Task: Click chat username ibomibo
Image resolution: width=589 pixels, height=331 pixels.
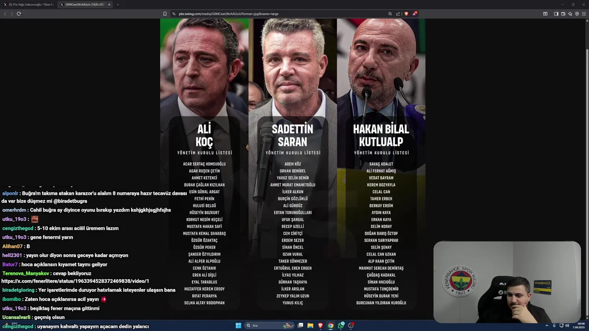Action: (x=12, y=299)
